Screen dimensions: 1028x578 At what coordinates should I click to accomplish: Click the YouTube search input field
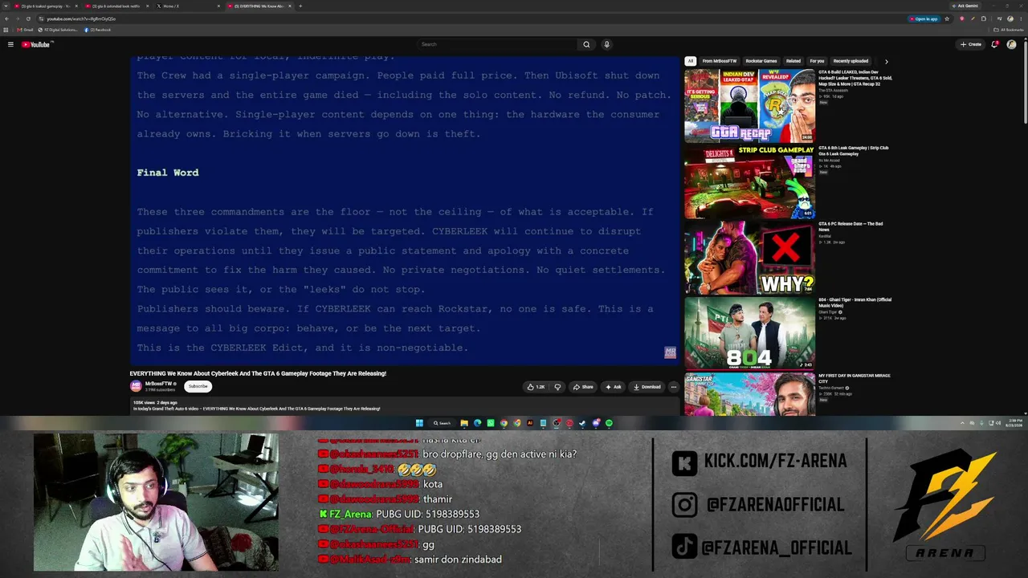pyautogui.click(x=496, y=44)
